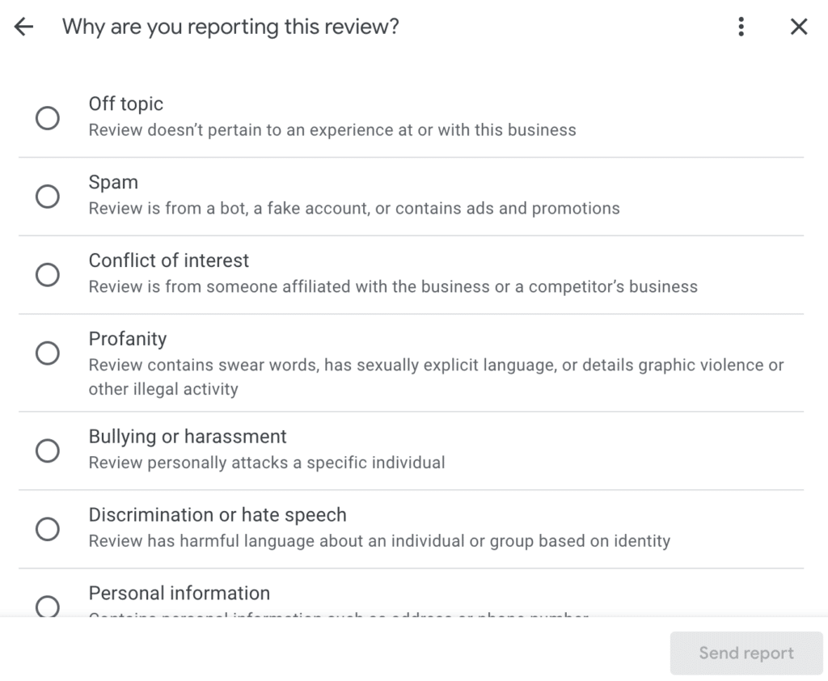Click 'Discrimination or hate speech' title text
Viewport: 828px width, 681px height.
pyautogui.click(x=218, y=515)
